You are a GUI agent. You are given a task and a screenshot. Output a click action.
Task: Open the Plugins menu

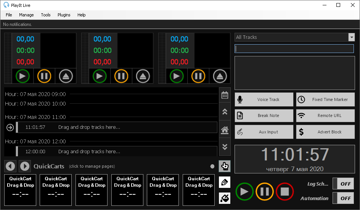click(64, 15)
